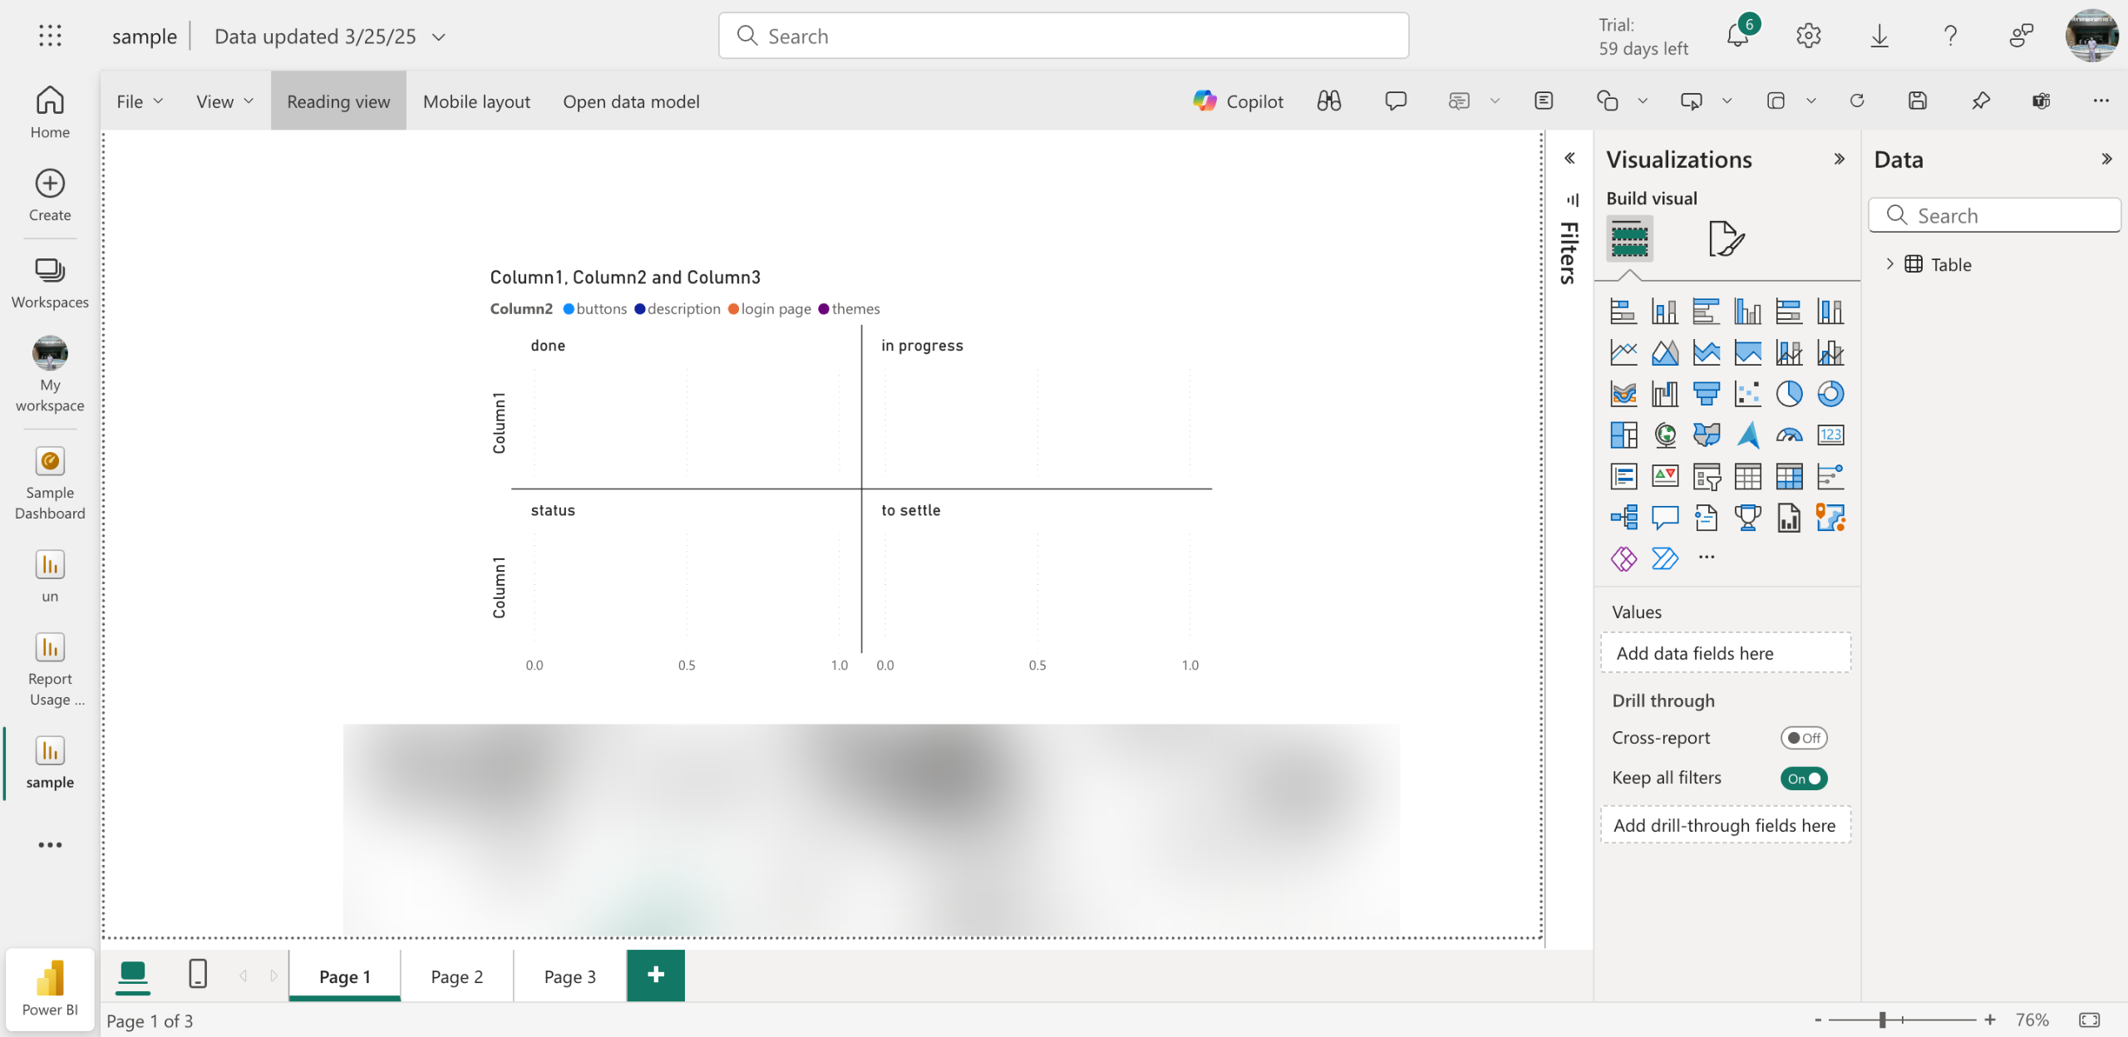The image size is (2128, 1037).
Task: Click the zoom slider handle
Action: point(1882,1020)
